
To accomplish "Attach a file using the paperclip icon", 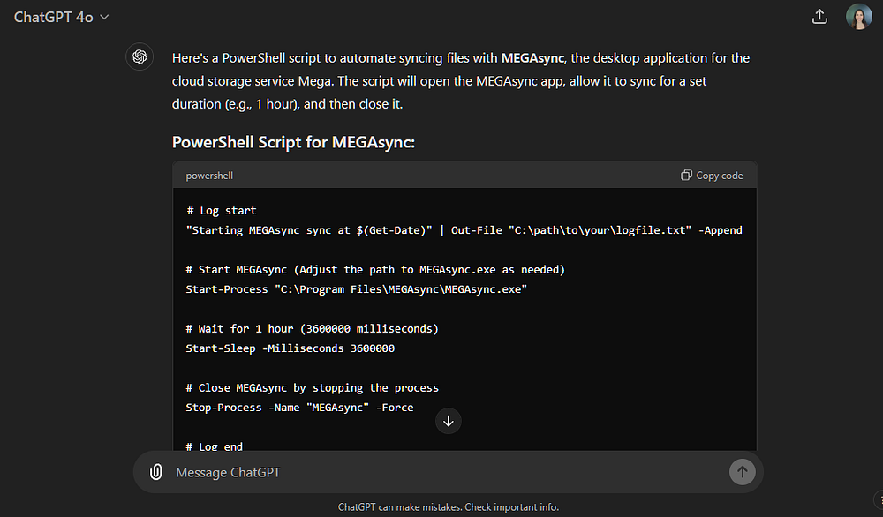I will pyautogui.click(x=156, y=472).
